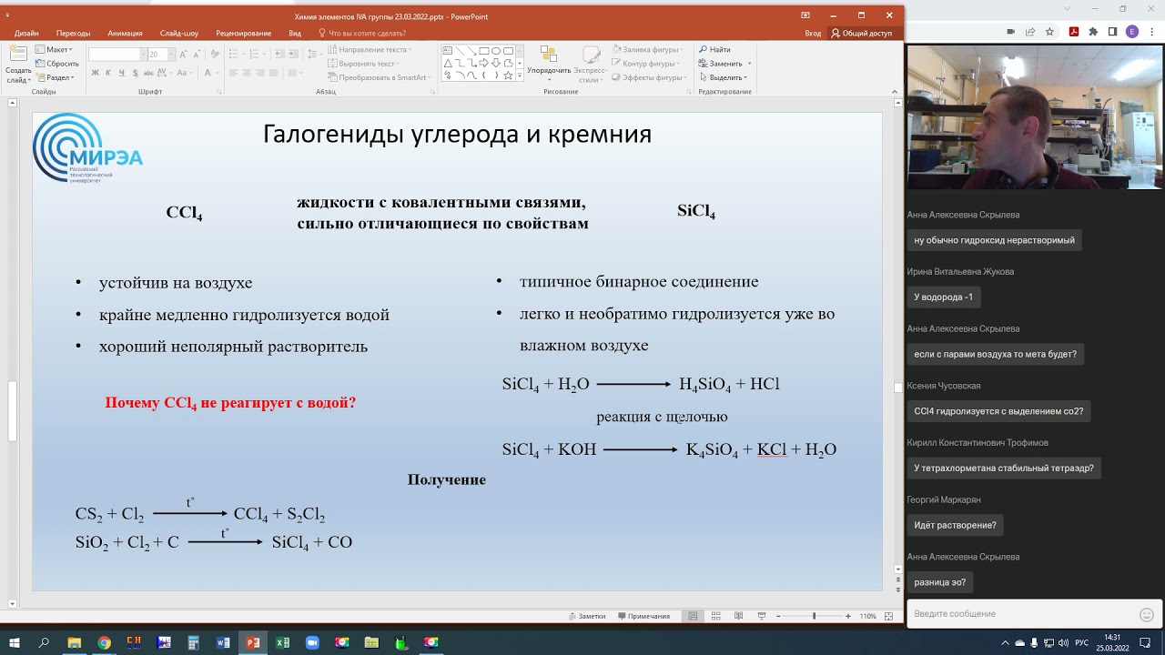The width and height of the screenshot is (1165, 655).
Task: Click the zoom out minus button
Action: coord(778,616)
